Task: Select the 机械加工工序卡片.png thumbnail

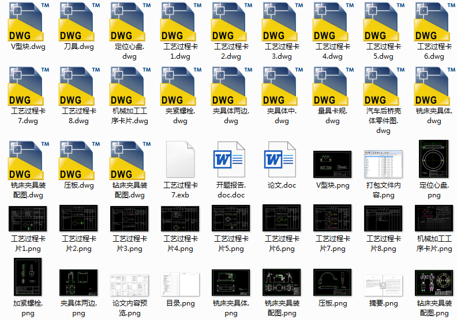Action: tap(434, 218)
